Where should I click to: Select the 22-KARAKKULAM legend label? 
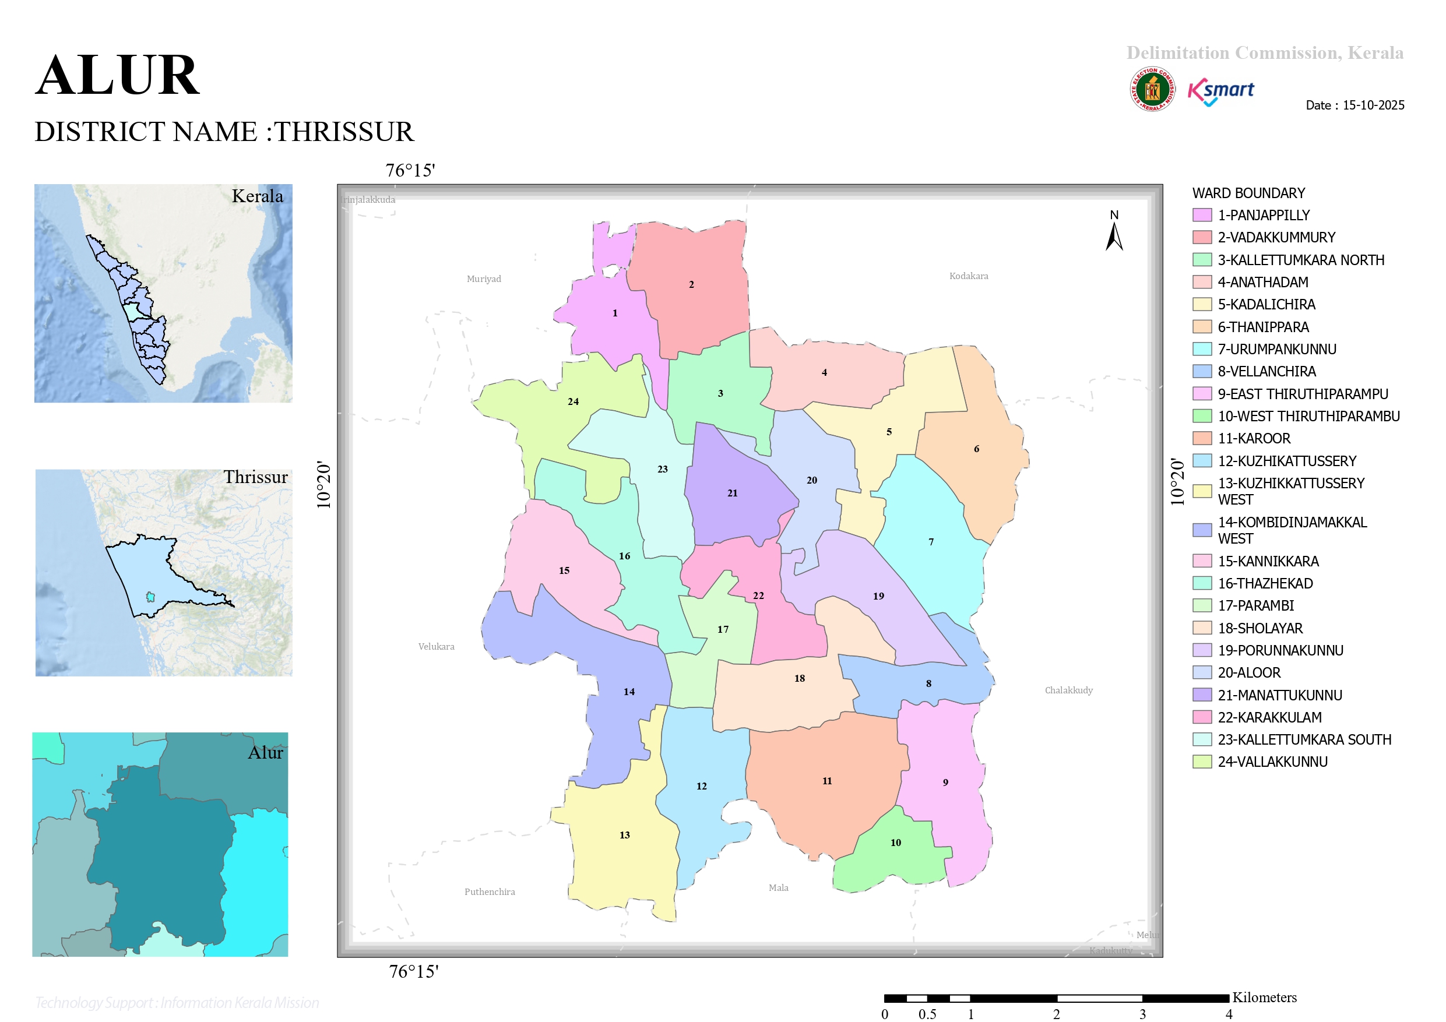(x=1269, y=717)
